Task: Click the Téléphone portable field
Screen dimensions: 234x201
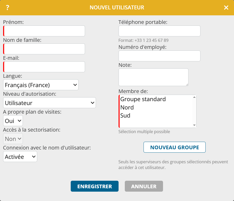Action: pos(159,31)
